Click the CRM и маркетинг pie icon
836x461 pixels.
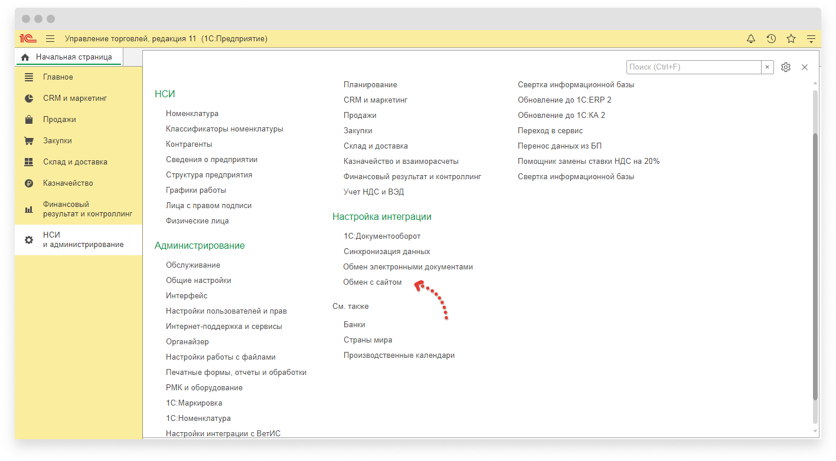(29, 98)
